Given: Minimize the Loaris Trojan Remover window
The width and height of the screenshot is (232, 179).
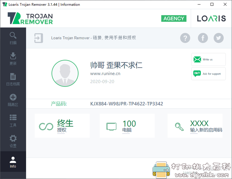Looking at the screenshot, I should tap(199, 4).
